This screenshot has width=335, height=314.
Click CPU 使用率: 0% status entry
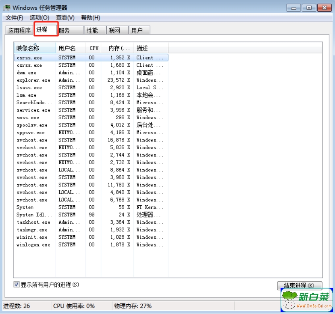click(74, 306)
